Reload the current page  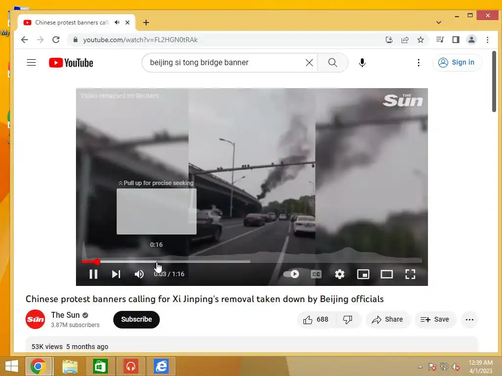point(56,40)
